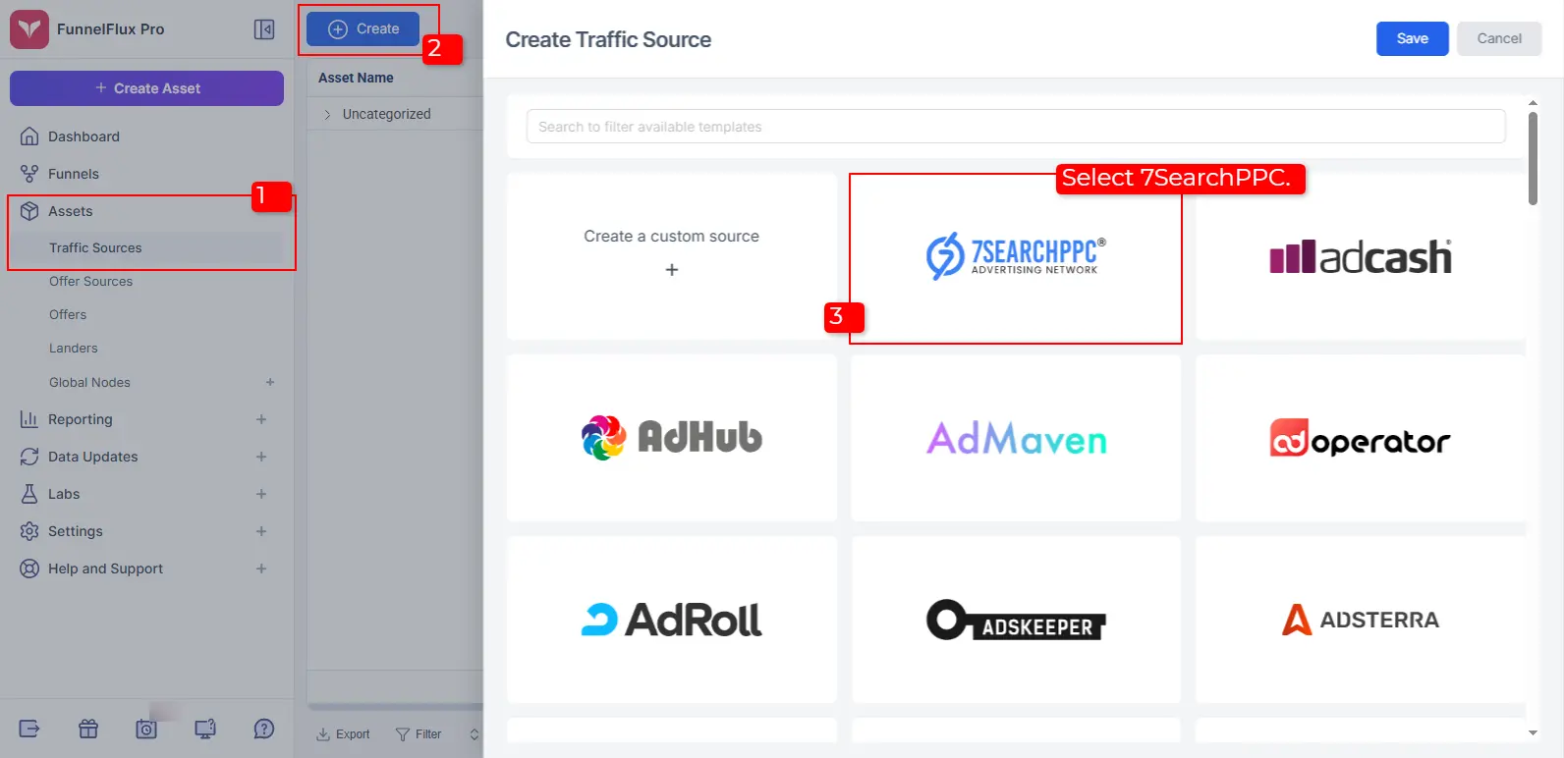The height and width of the screenshot is (758, 1564).
Task: Click the Uncategorized row label
Action: tap(386, 114)
